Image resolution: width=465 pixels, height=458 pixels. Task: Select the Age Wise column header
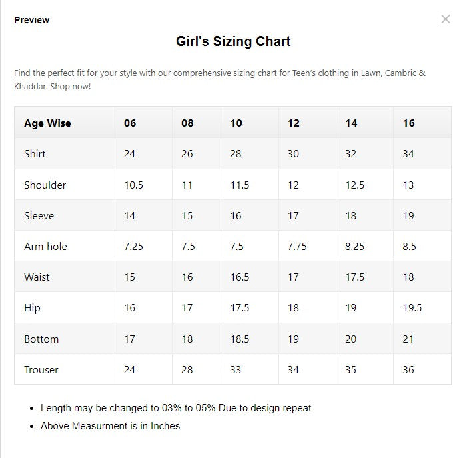(47, 123)
